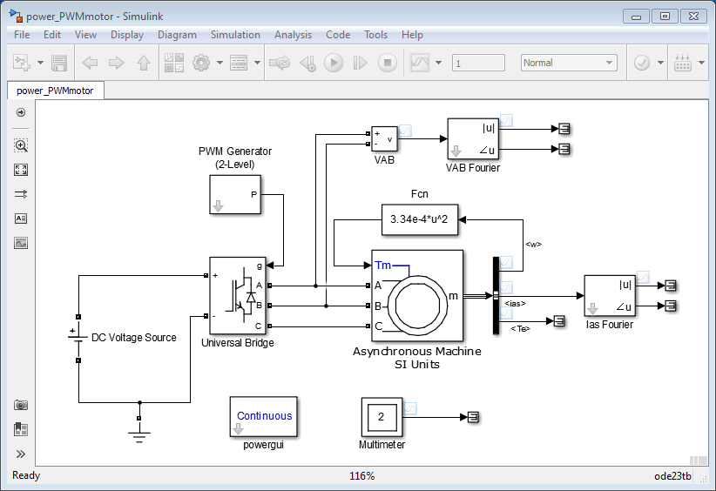Expand the palette double chevron
Viewport: 716px width, 491px height.
21,454
